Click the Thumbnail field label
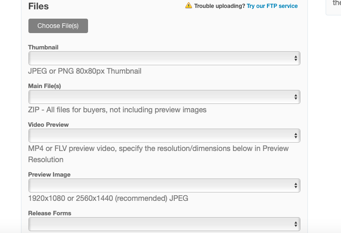 (x=43, y=48)
